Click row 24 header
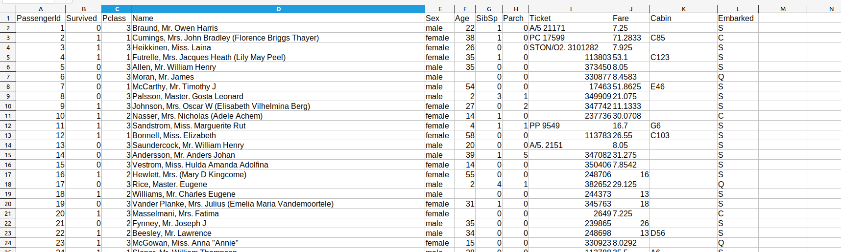Screen dimensions: 841x252 (x=8, y=243)
